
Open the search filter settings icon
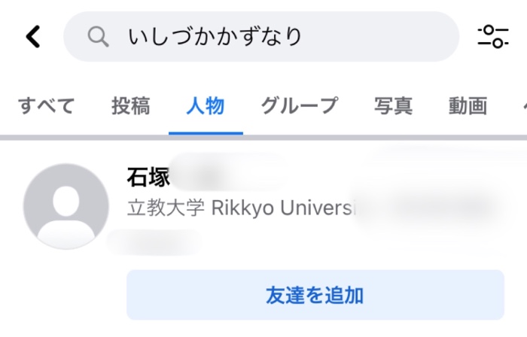click(493, 36)
